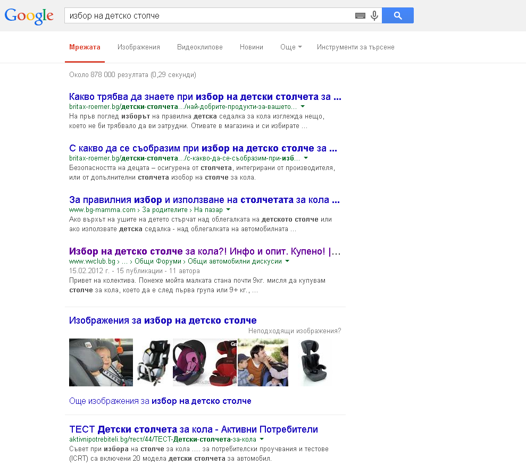Open 'ТЕСТ Детски столчета за кола' result
The width and height of the screenshot is (526, 465).
point(194,429)
